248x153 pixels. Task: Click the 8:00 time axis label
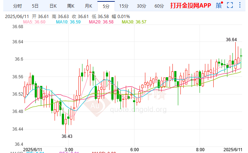pos(200,149)
